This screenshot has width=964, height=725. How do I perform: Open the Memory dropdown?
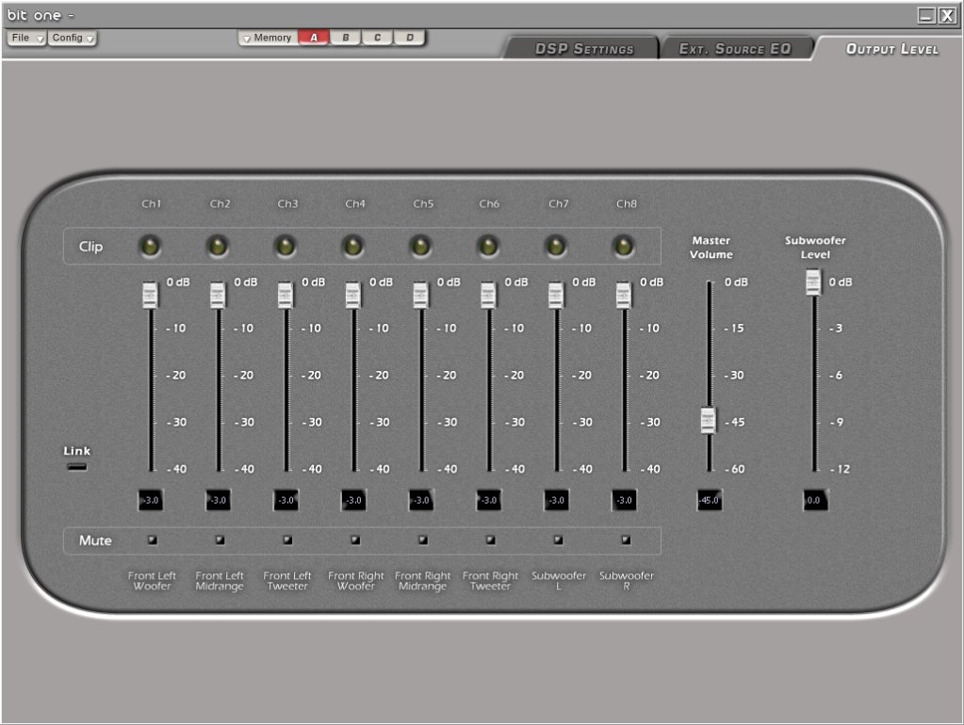pyautogui.click(x=268, y=38)
